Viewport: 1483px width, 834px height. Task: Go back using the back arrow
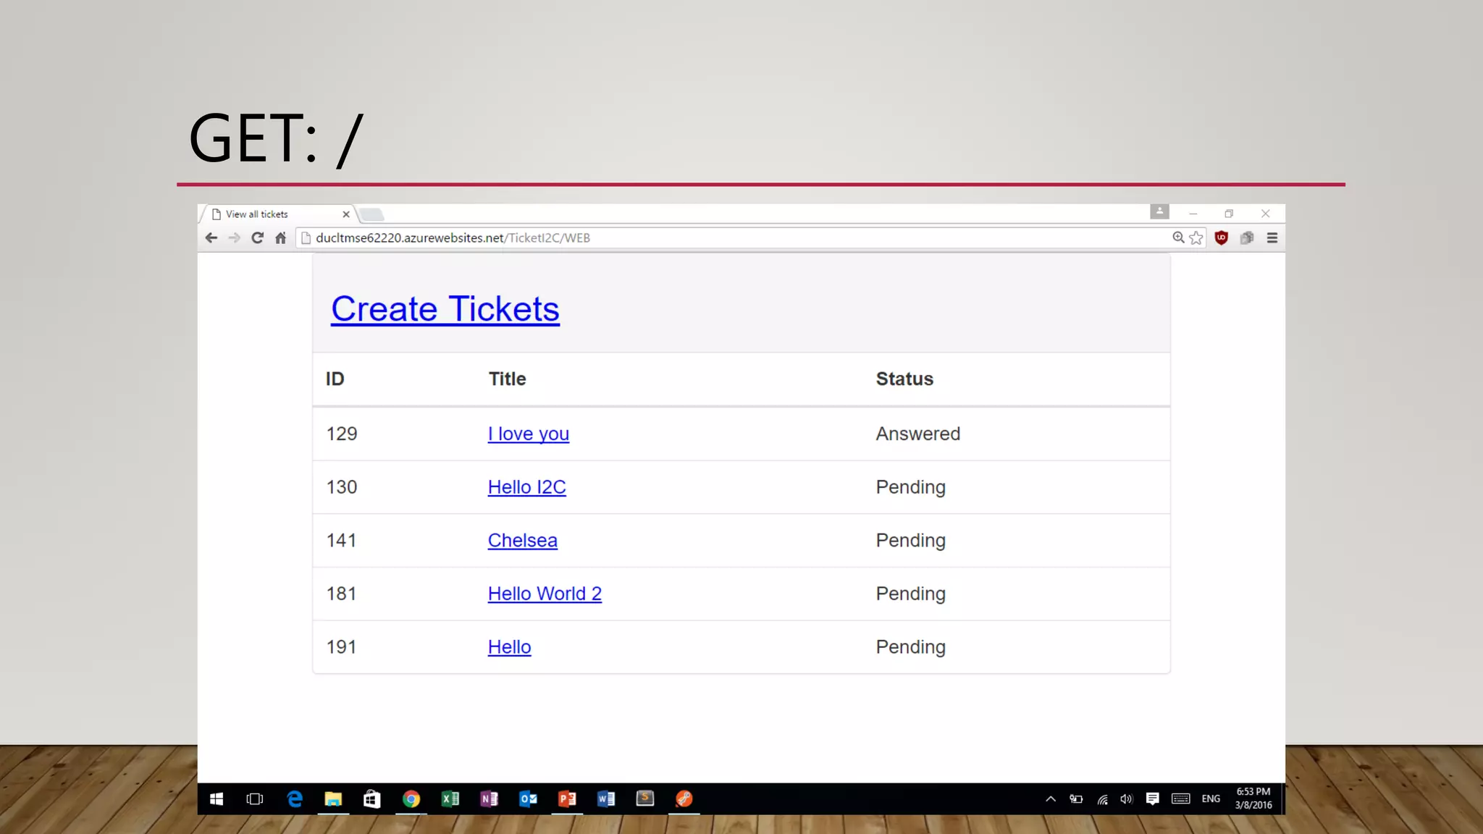[x=211, y=237]
